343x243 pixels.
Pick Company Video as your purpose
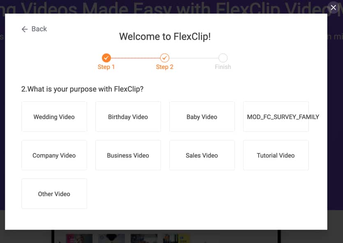[54, 155]
